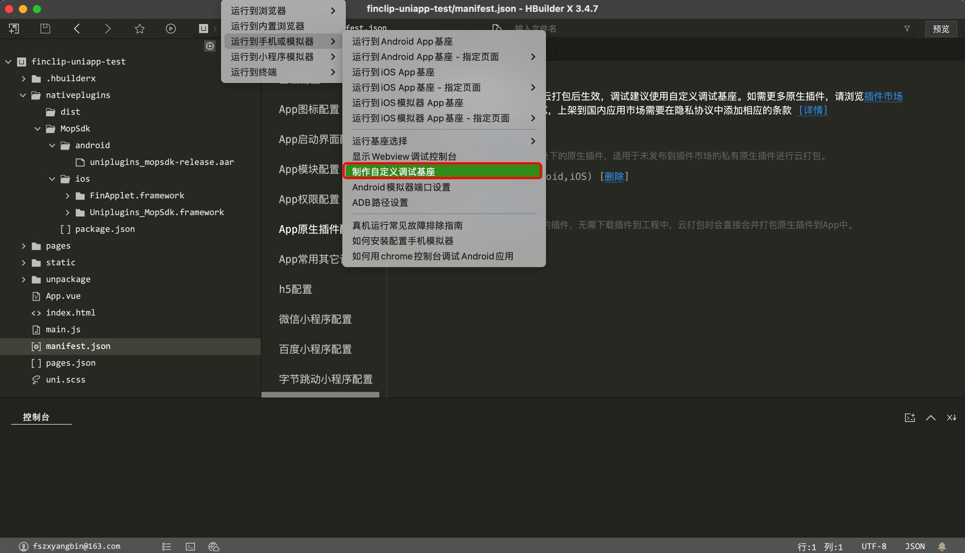
Task: Choose 运行到iOS App基座 menu entry
Action: click(x=393, y=72)
